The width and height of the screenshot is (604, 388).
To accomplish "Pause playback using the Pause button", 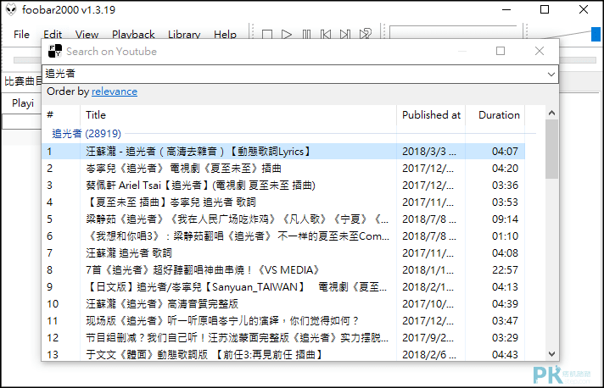I will coord(306,35).
